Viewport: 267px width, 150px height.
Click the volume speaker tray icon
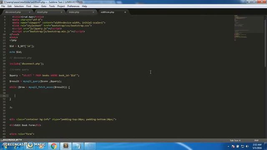click(x=247, y=146)
